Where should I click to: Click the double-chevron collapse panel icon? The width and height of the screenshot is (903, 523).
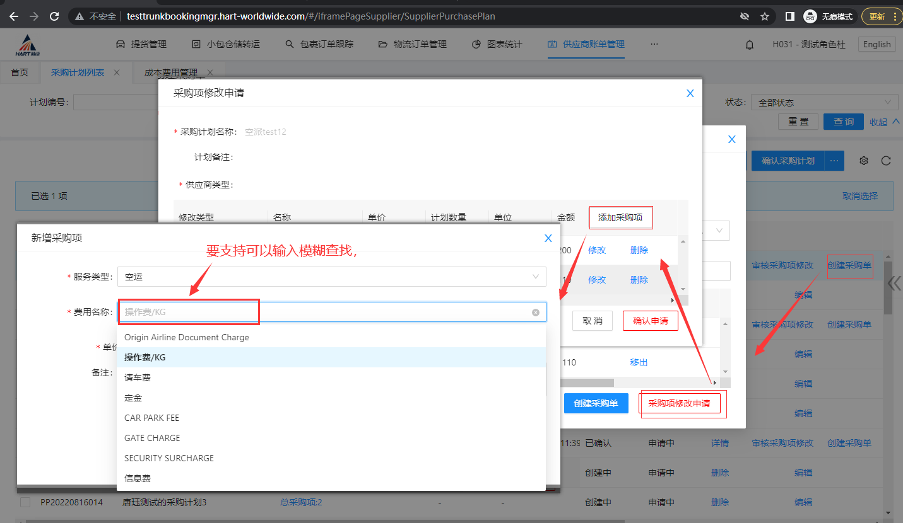894,283
